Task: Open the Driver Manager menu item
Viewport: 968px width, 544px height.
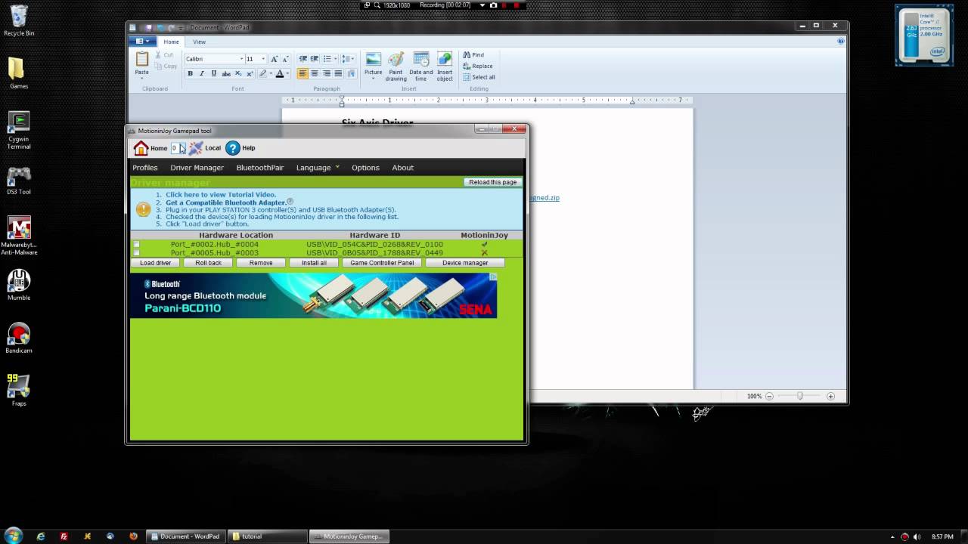Action: click(x=197, y=168)
